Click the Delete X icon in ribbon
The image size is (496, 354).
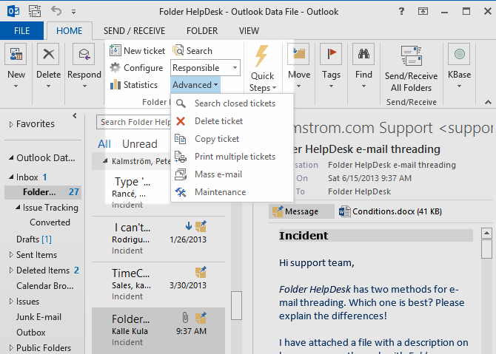pyautogui.click(x=48, y=54)
